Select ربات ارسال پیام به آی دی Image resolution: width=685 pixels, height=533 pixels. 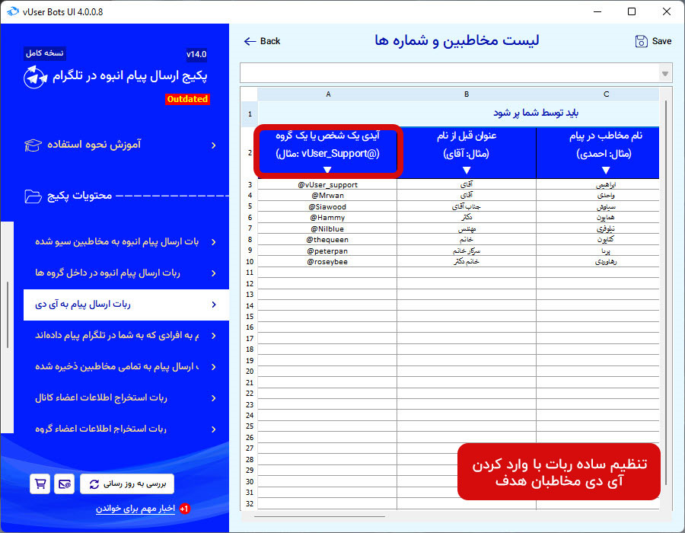126,305
